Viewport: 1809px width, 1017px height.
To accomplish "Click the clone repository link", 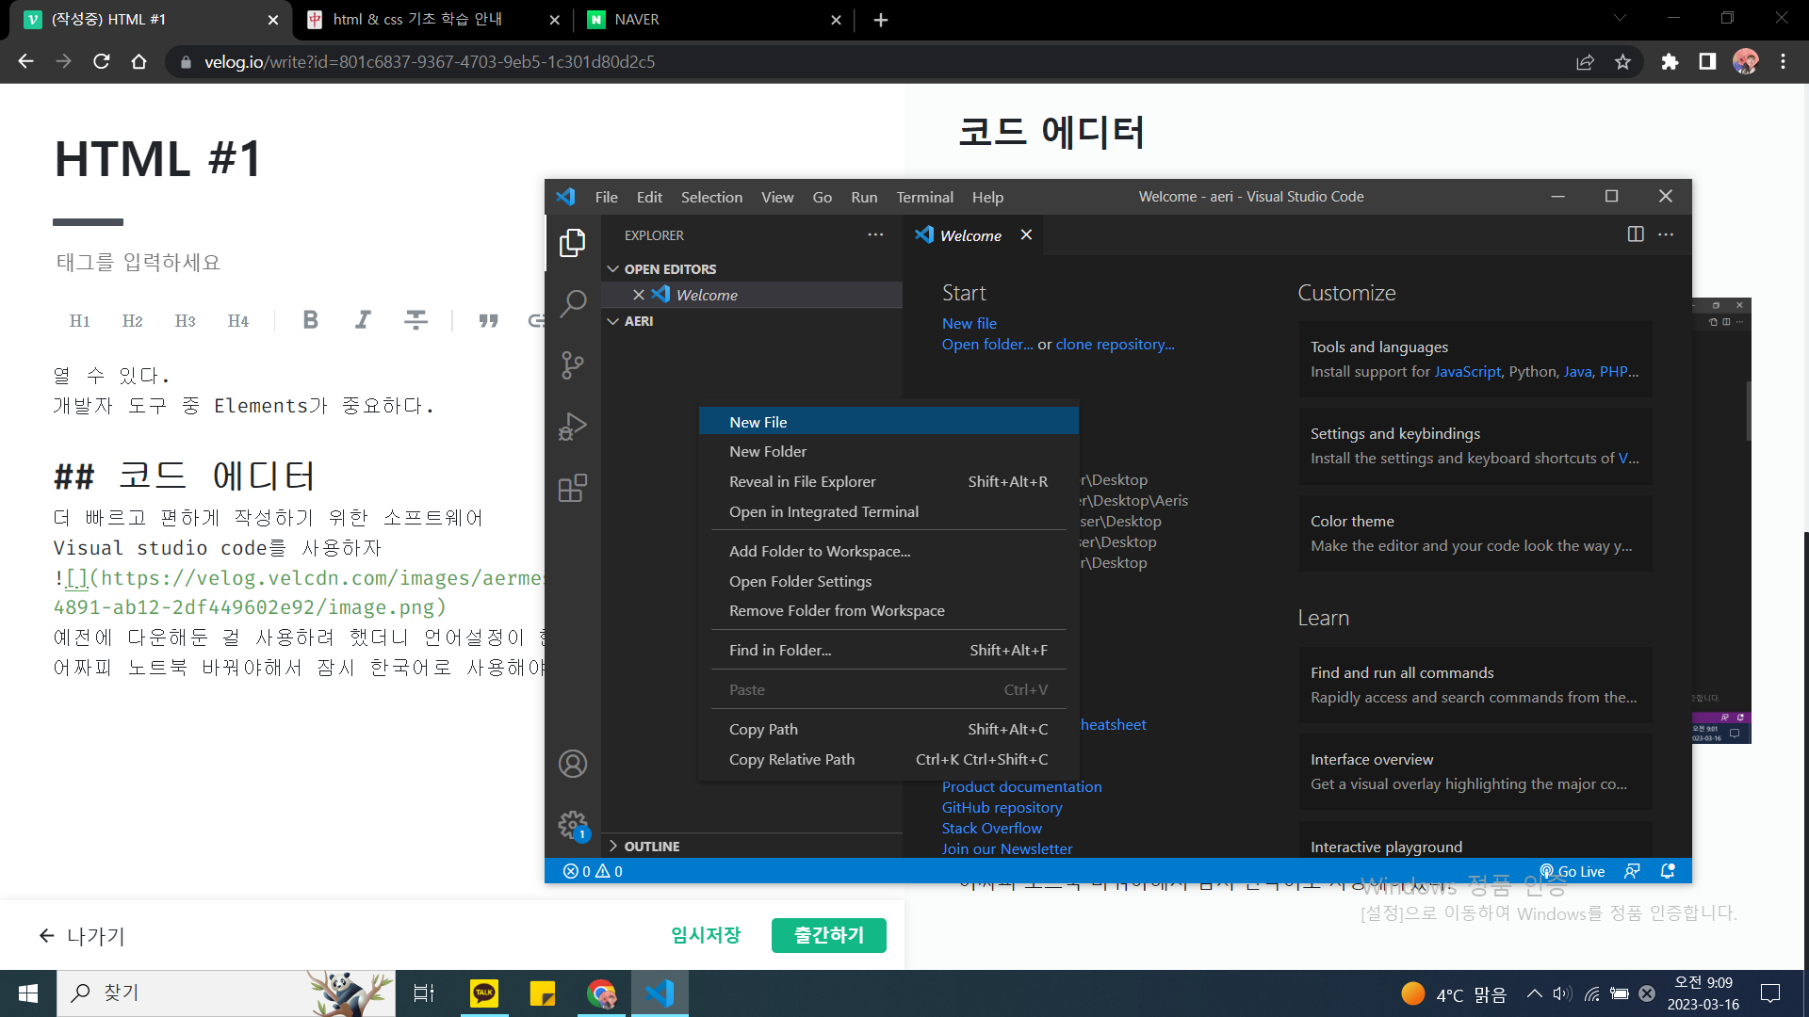I will click(1115, 345).
